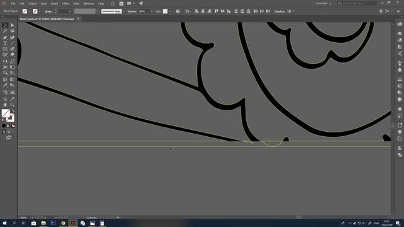This screenshot has height=227, width=404.
Task: Select the Perspective Grid tool
Action: pos(12,73)
